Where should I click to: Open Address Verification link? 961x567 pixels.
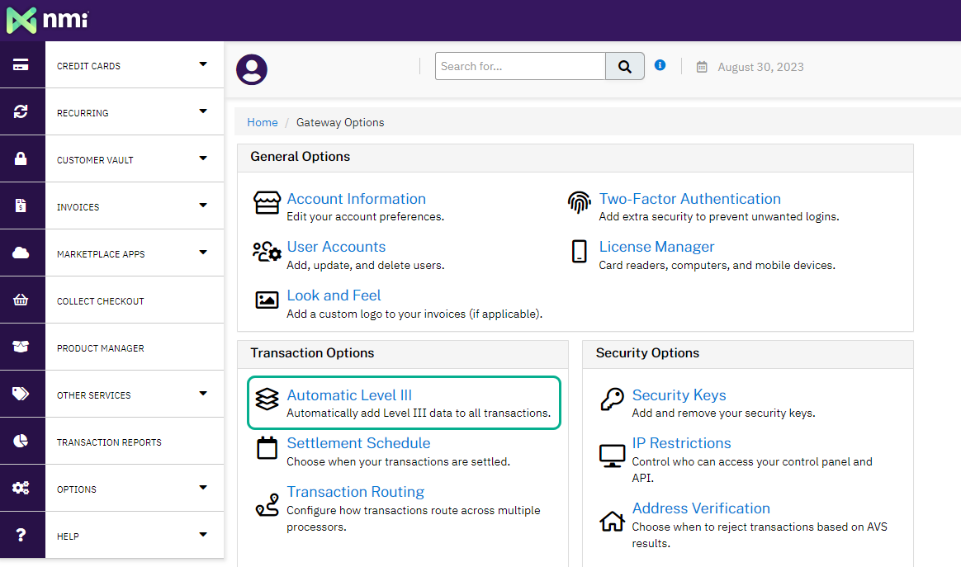click(701, 508)
